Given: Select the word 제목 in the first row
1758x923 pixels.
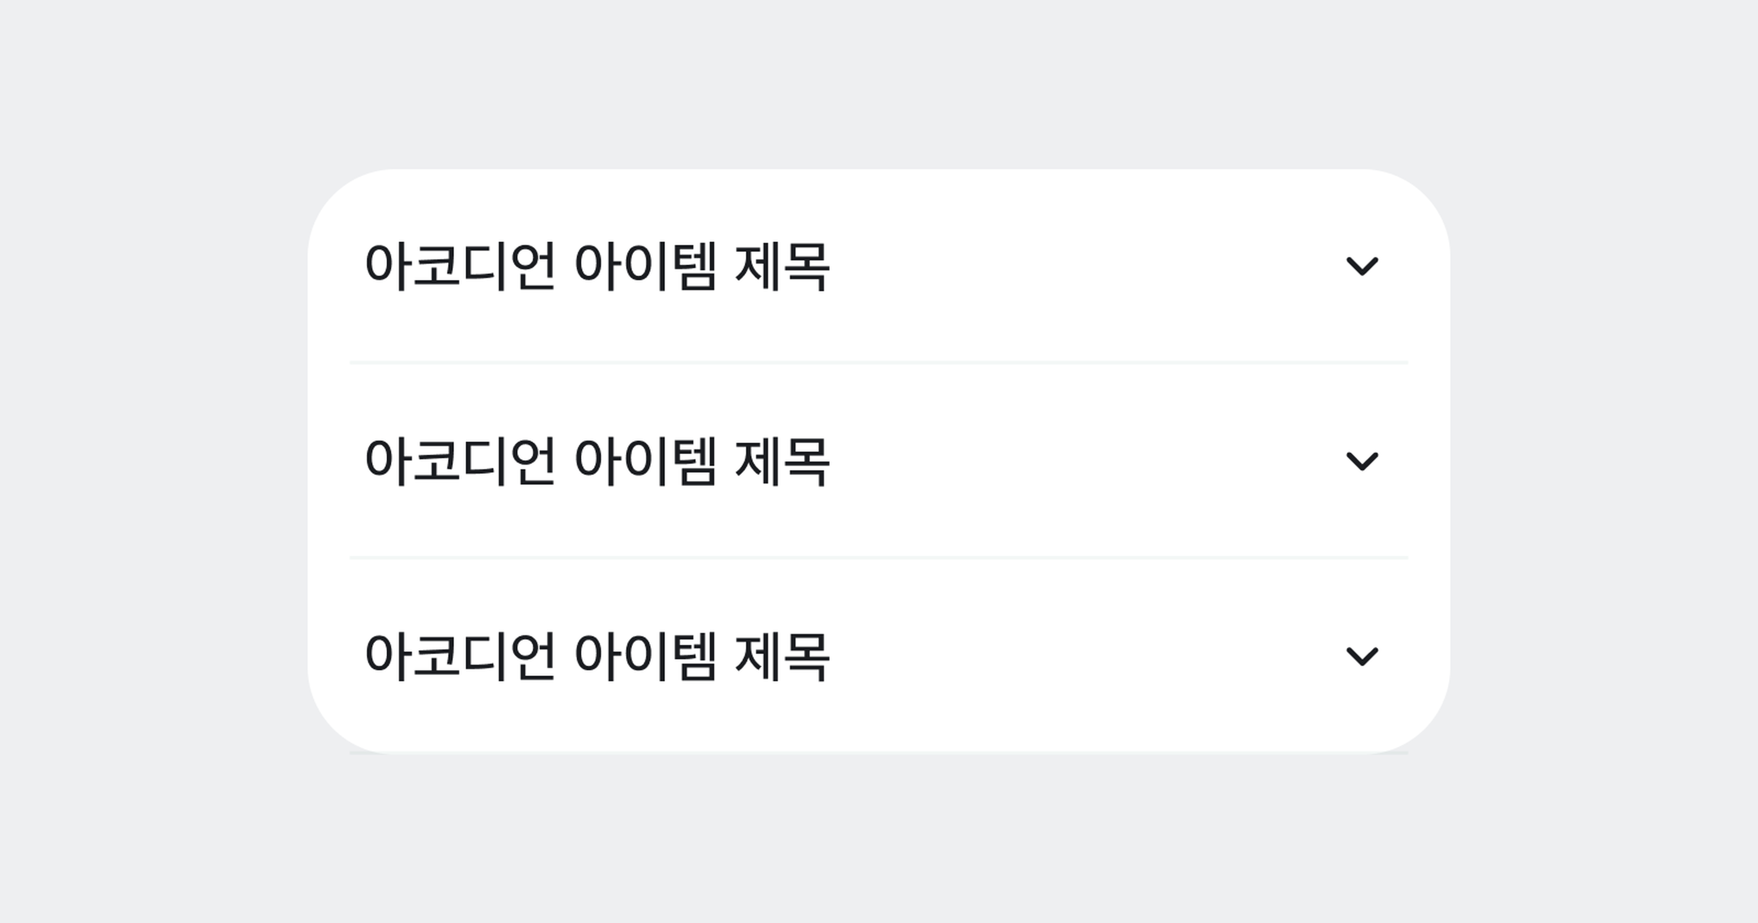Looking at the screenshot, I should click(x=782, y=266).
